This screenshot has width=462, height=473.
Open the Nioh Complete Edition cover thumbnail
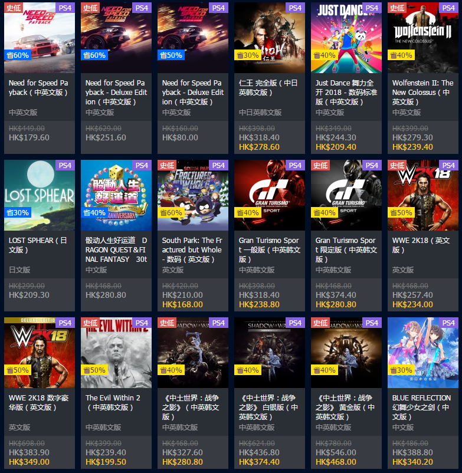270,38
